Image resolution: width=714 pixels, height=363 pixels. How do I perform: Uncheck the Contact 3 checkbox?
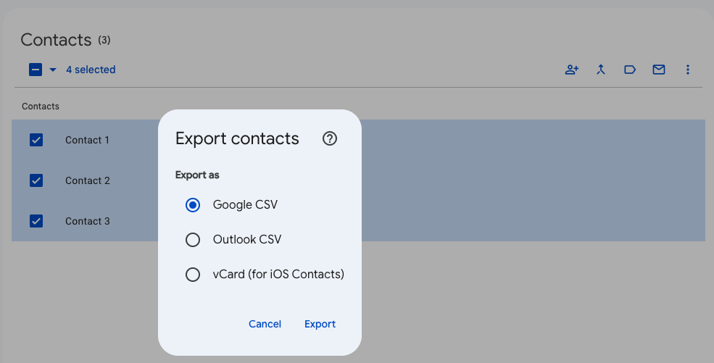pos(36,221)
